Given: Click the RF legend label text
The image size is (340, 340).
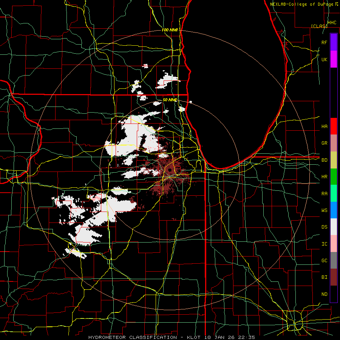Looking at the screenshot, I should coord(324,42).
